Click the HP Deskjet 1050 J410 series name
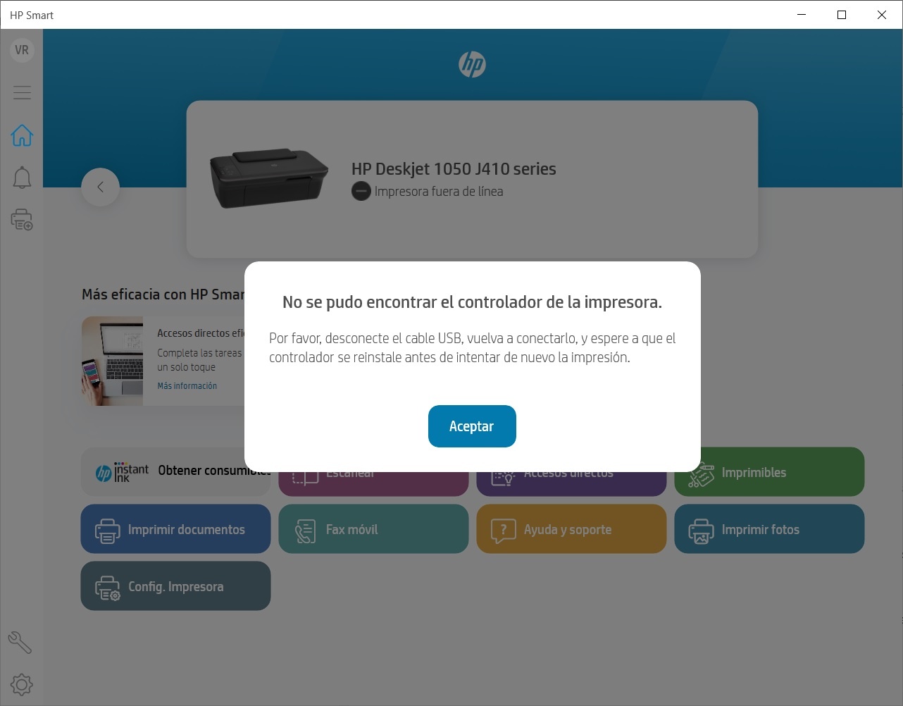Viewport: 903px width, 706px height. click(x=454, y=169)
